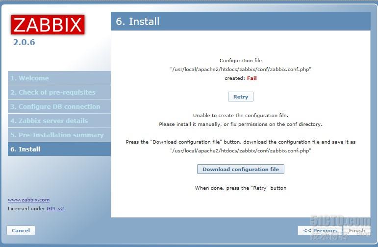Click the Retry button
The width and height of the screenshot is (378, 247).
(241, 97)
